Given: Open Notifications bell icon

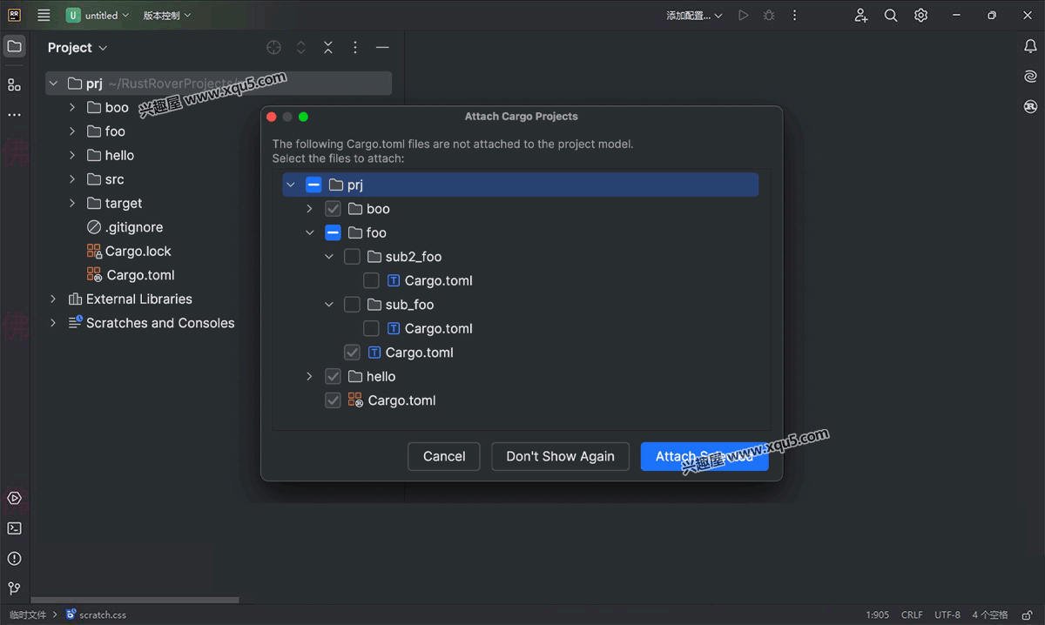Looking at the screenshot, I should pyautogui.click(x=1030, y=46).
